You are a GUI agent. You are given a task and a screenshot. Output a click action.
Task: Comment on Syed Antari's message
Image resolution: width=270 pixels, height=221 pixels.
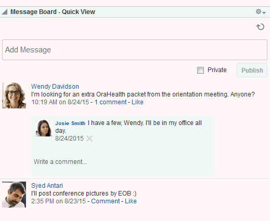(106, 201)
